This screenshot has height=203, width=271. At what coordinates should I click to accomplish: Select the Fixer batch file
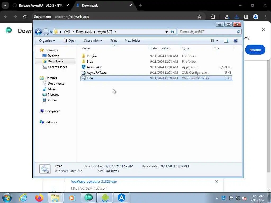point(156,78)
